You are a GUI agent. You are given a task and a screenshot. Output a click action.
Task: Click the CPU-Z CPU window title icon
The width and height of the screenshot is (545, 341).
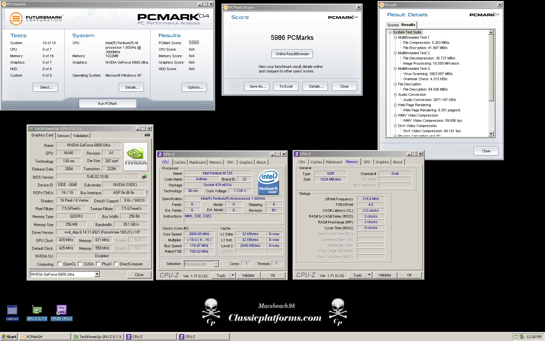tap(160, 154)
